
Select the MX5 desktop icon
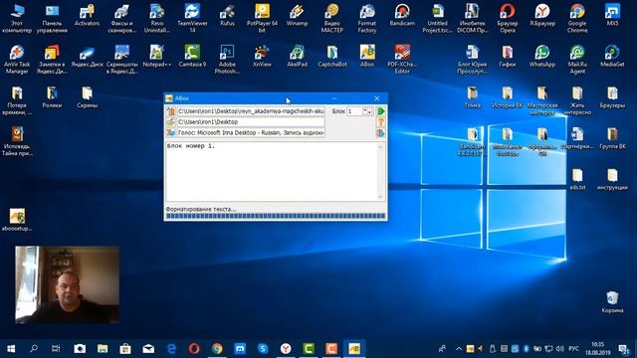tap(612, 16)
